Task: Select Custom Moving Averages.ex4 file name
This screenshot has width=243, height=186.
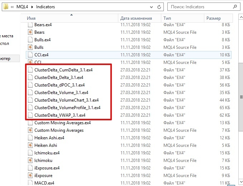Action: 62,123
